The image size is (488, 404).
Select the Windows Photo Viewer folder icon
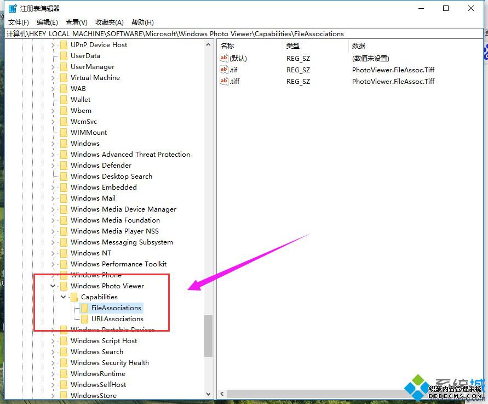64,286
